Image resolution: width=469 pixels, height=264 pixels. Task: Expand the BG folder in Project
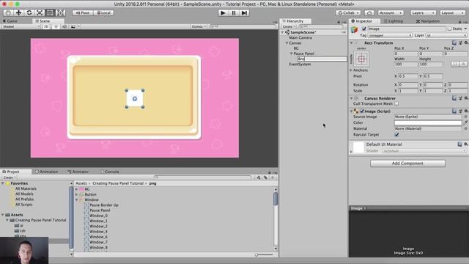(x=76, y=189)
